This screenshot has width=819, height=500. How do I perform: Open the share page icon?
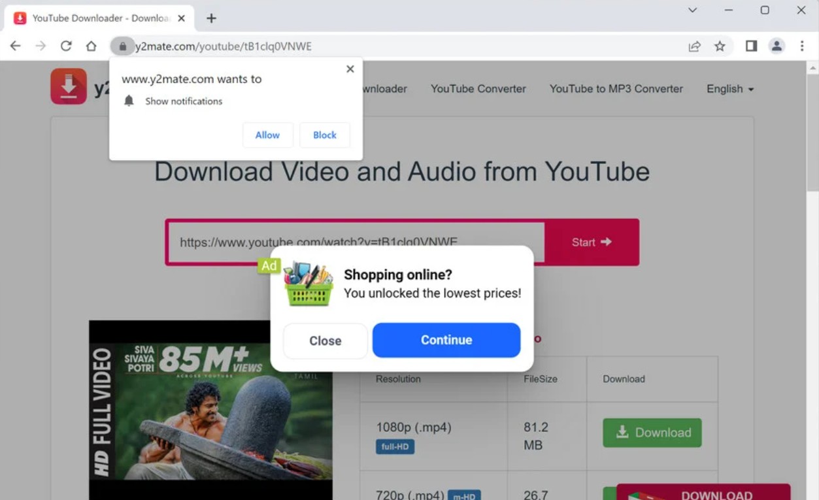coord(694,46)
